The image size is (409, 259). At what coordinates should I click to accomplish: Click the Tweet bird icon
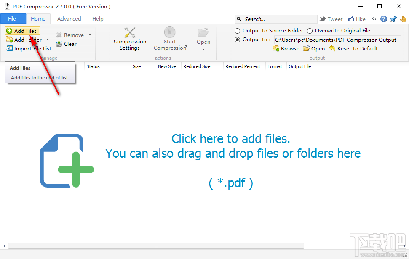pyautogui.click(x=323, y=19)
